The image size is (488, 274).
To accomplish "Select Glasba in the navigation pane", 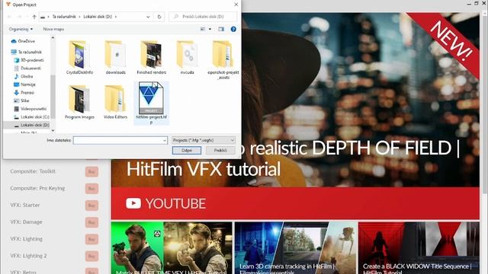I will coord(24,76).
